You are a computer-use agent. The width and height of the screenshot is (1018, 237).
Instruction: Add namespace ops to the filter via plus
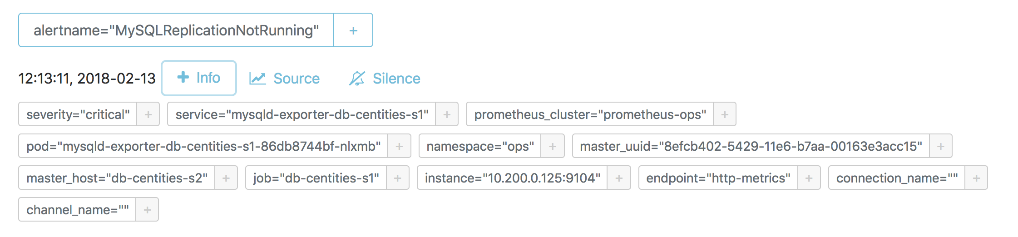(553, 146)
